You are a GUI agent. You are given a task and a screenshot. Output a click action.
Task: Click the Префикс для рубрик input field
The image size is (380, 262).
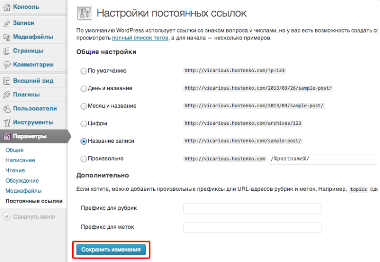(253, 208)
